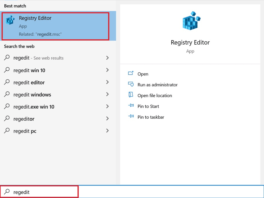Click the shield icon for Run as administrator

[131, 85]
